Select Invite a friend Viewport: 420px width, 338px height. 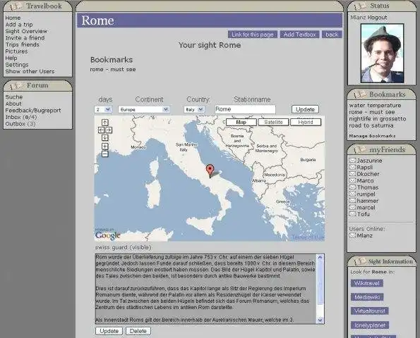pyautogui.click(x=25, y=38)
